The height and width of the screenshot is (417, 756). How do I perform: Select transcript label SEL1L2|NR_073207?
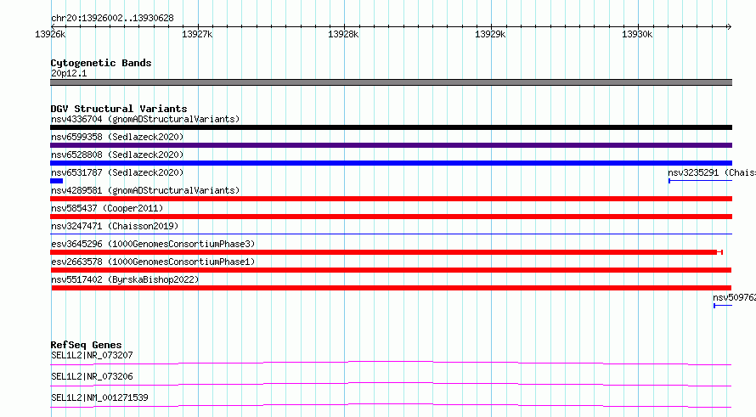92,355
